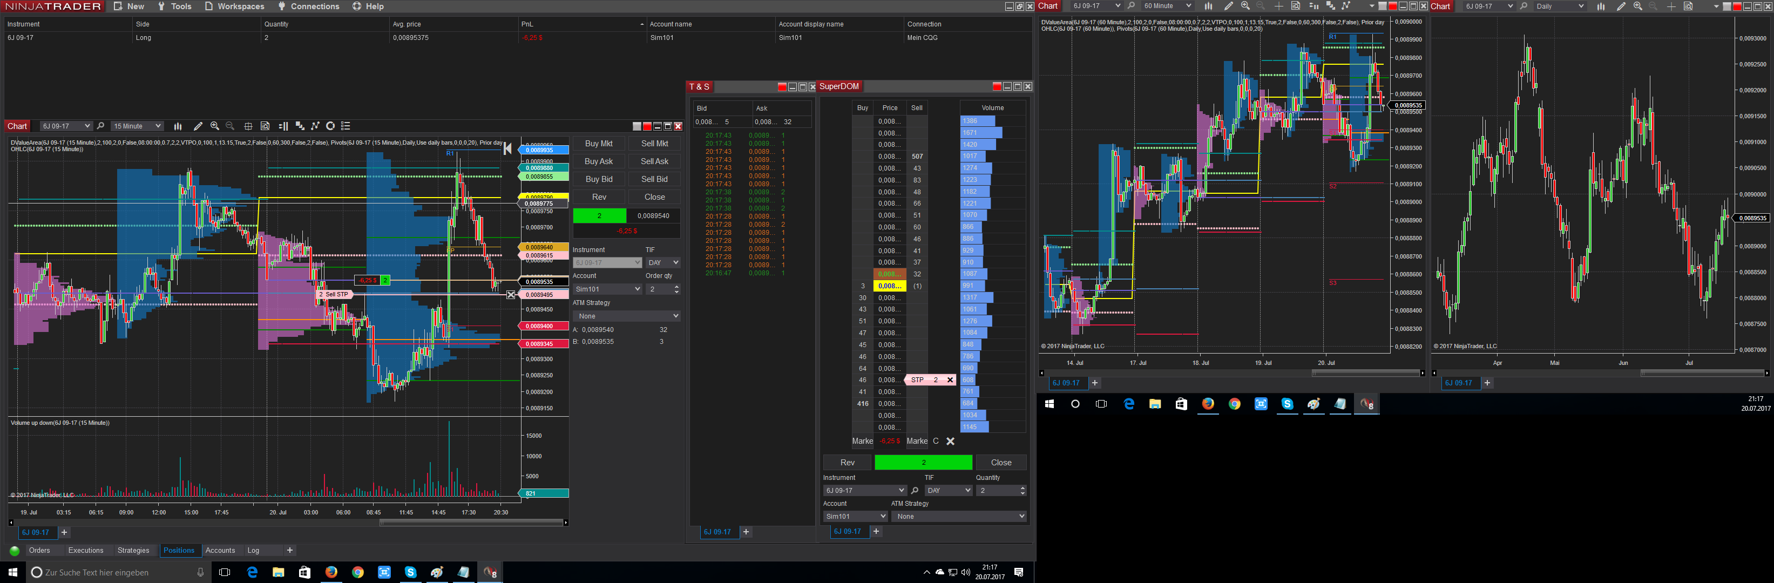Open Chart Trader Account Sim101 dropdown
This screenshot has width=1774, height=583.
pos(607,289)
